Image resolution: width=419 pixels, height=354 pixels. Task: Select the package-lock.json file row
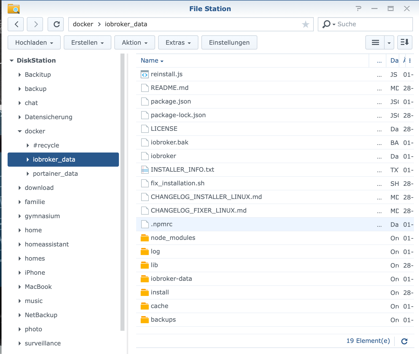(275, 115)
